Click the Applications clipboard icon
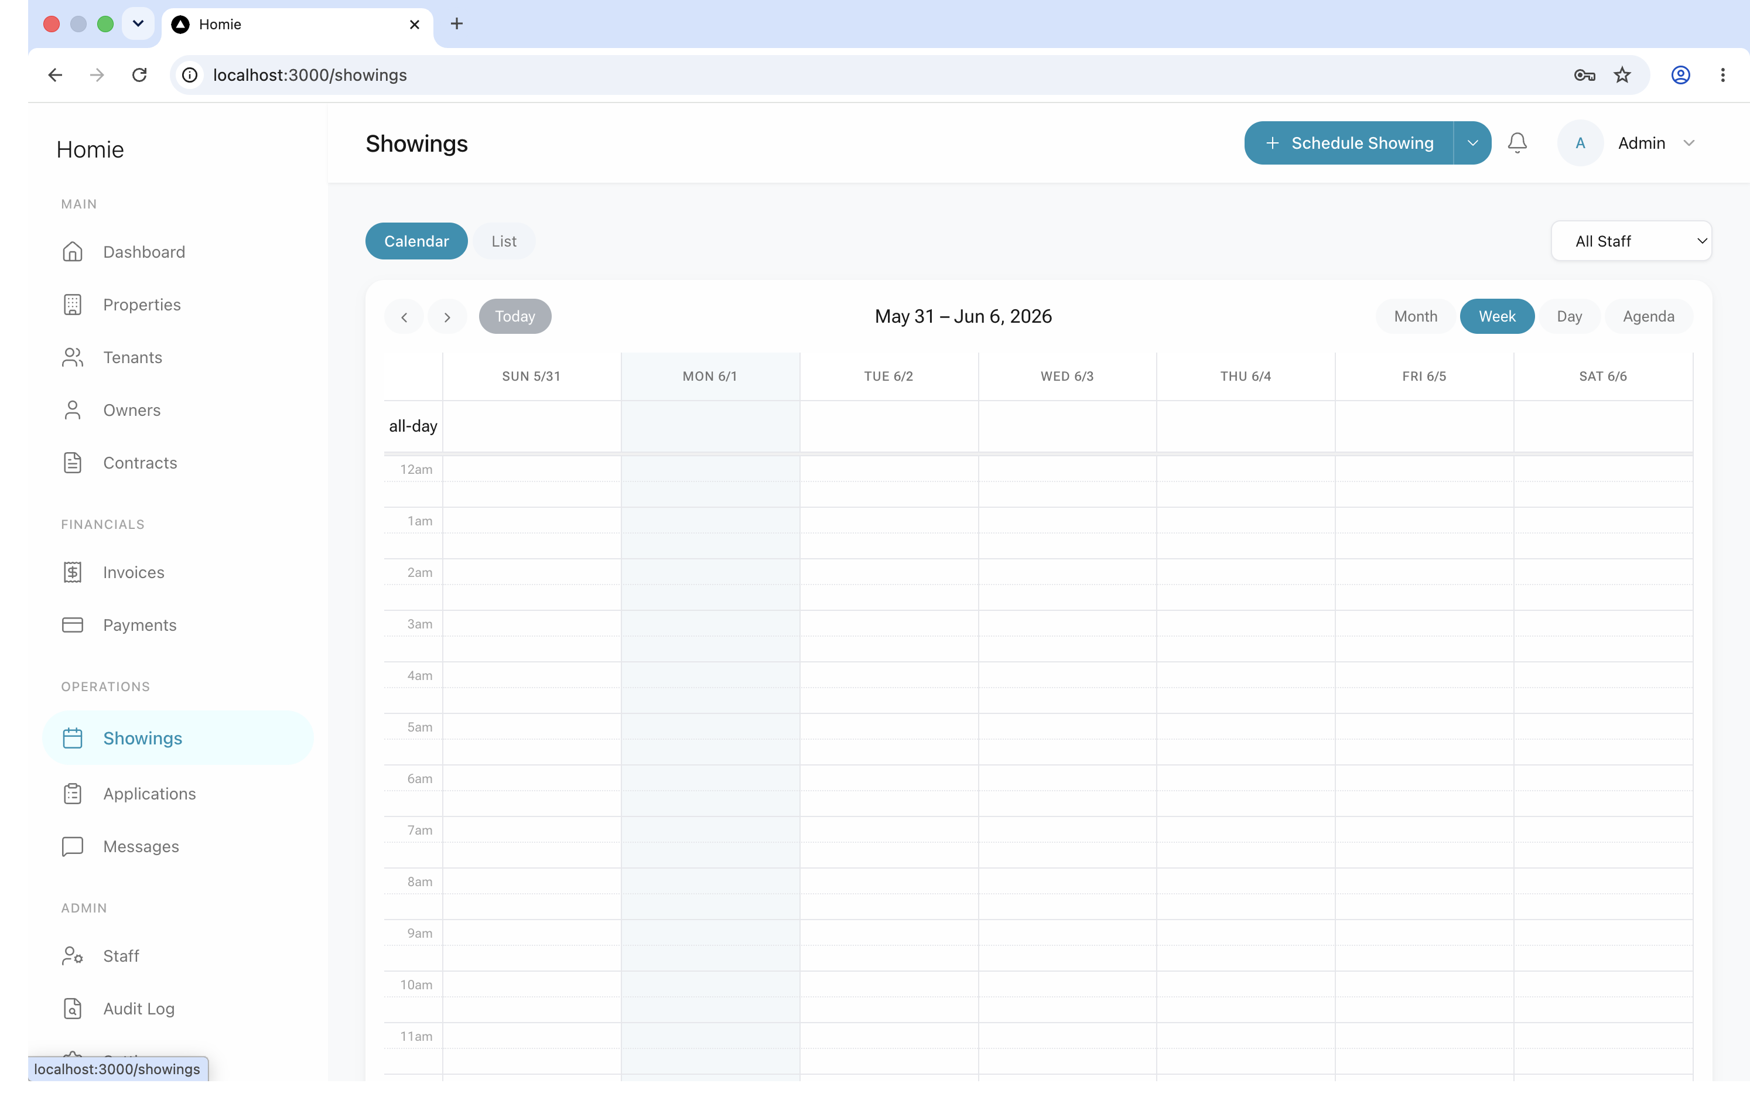 click(x=73, y=794)
